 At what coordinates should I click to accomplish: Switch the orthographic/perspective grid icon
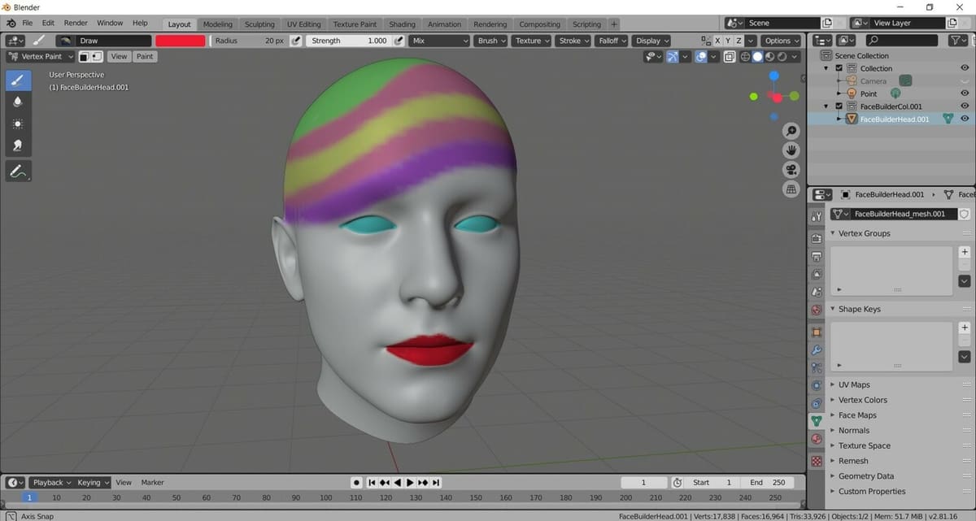(791, 189)
